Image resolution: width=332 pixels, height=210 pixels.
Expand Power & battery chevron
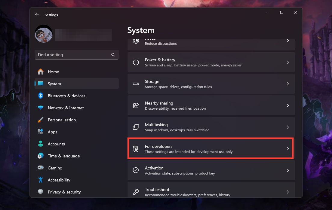[287, 62]
